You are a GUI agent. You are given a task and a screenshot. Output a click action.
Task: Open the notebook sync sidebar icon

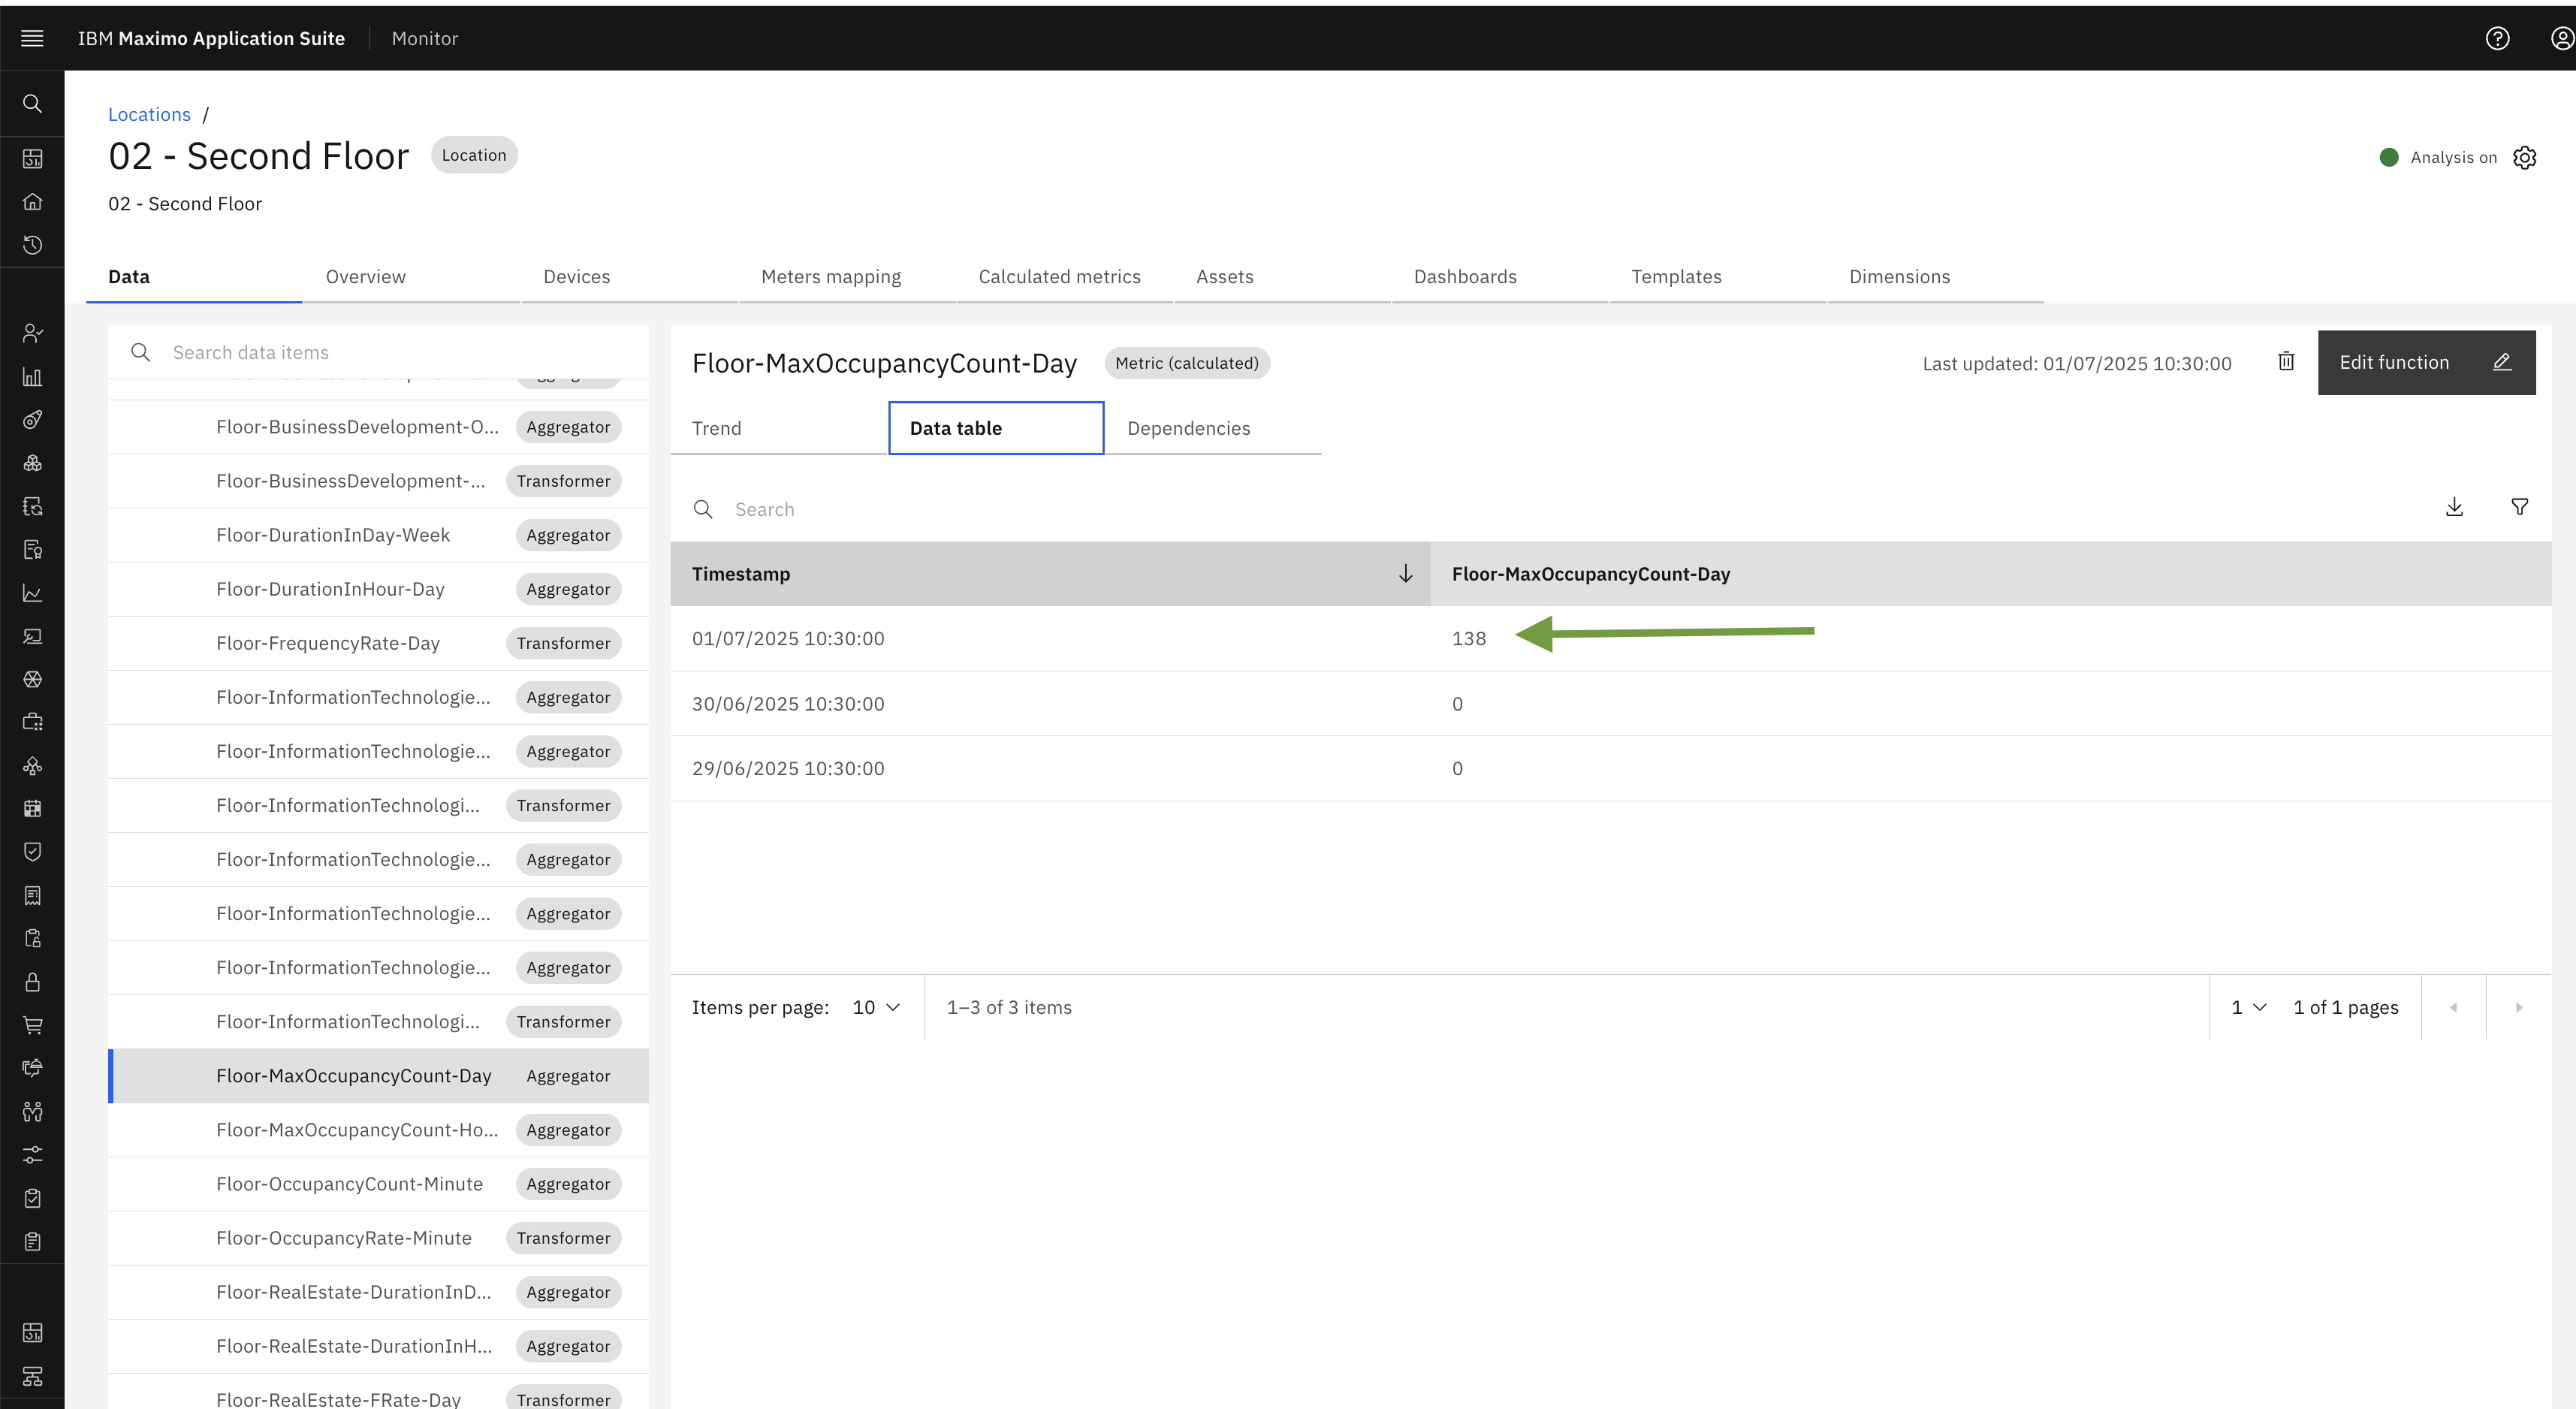(32, 506)
